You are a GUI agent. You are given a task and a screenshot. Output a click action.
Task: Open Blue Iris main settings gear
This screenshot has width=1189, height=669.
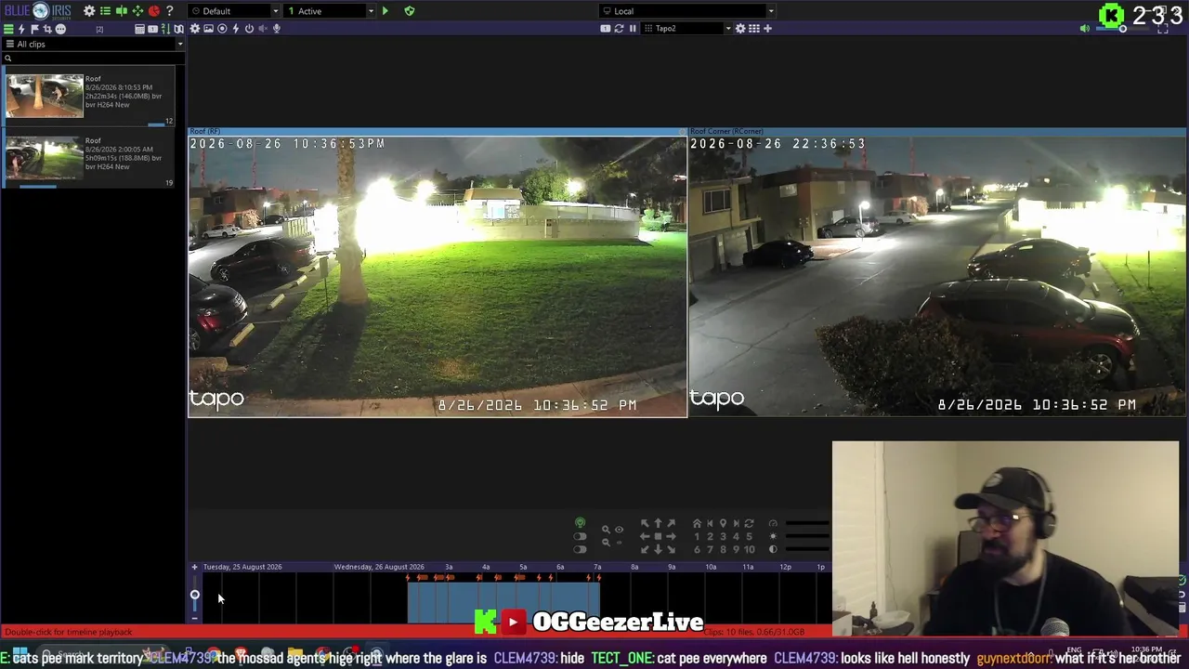(x=89, y=11)
